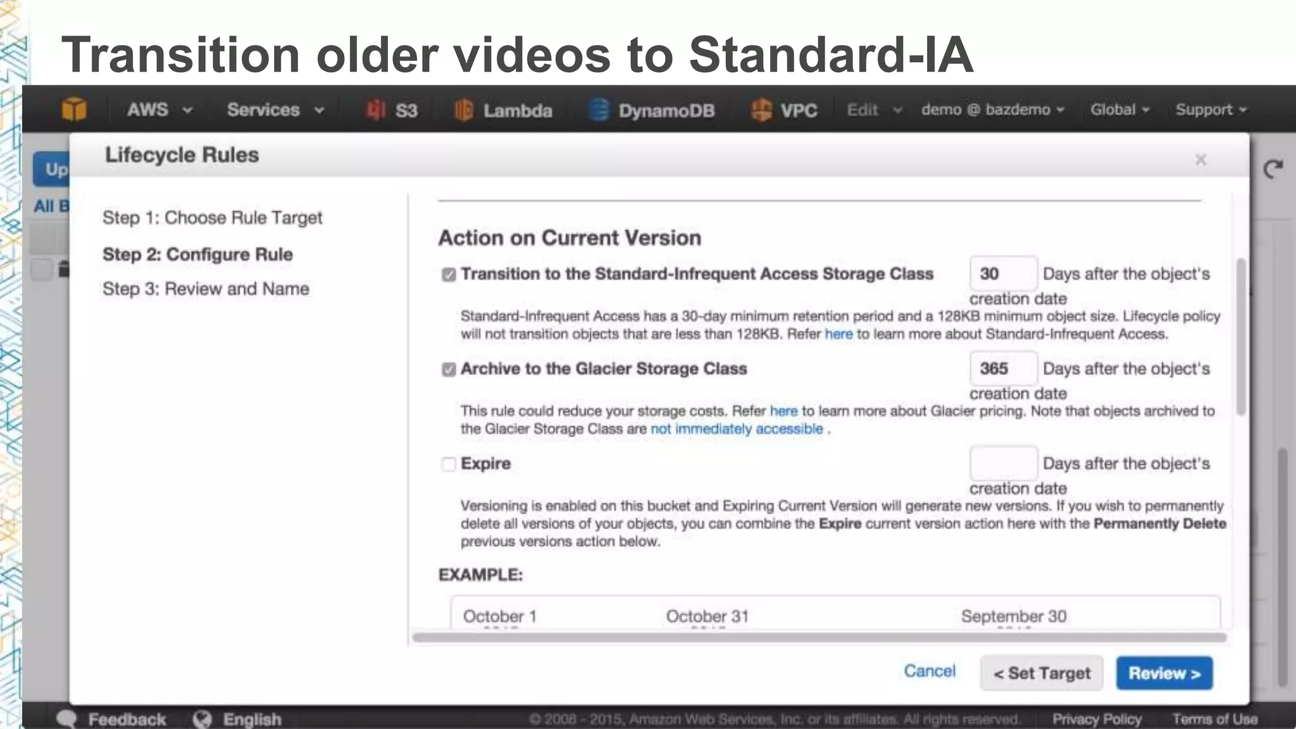
Task: Click the 'September 30' example date text
Action: coord(1014,616)
